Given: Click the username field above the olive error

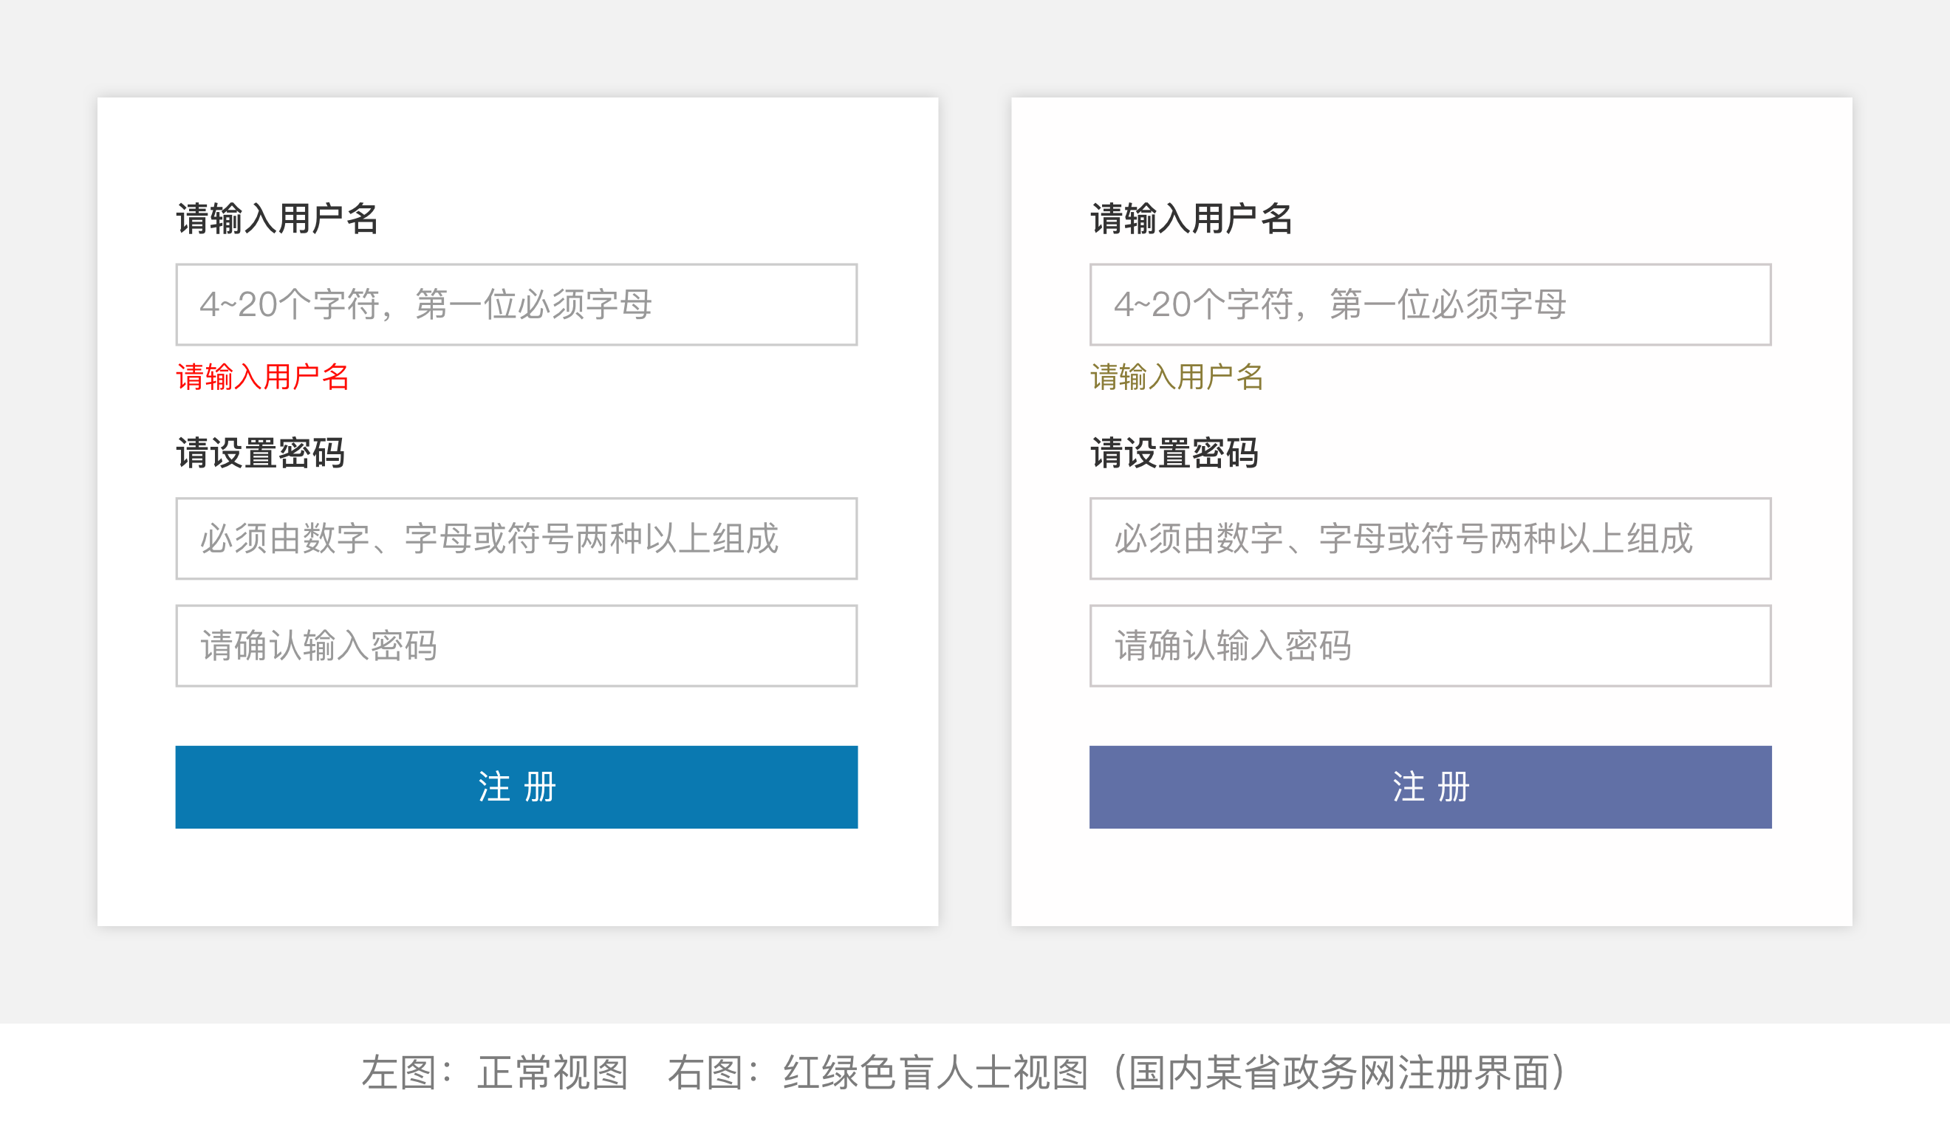Looking at the screenshot, I should click(1430, 304).
